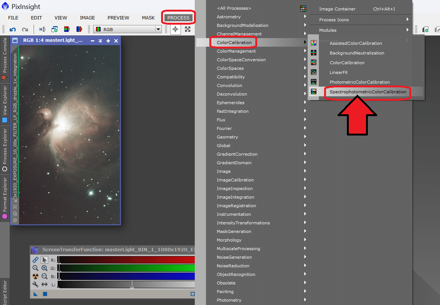The image size is (440, 305).
Task: Select BackgroundNeutralization from the submenu
Action: coord(357,53)
